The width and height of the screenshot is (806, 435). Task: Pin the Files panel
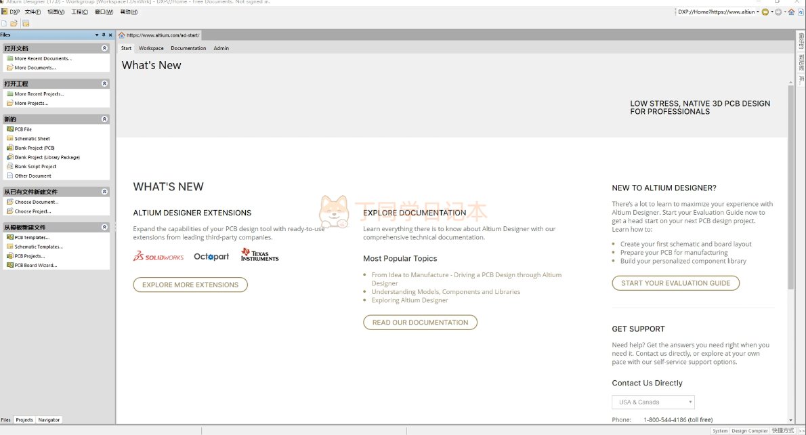(x=104, y=35)
